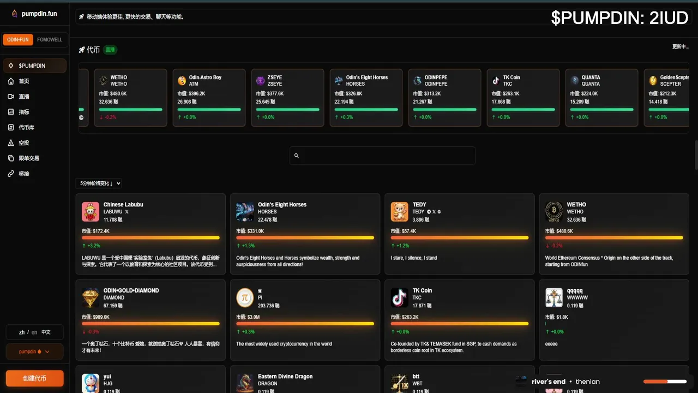Image resolution: width=698 pixels, height=393 pixels.
Task: Click Chinese Labubu orange progress bar
Action: point(151,237)
